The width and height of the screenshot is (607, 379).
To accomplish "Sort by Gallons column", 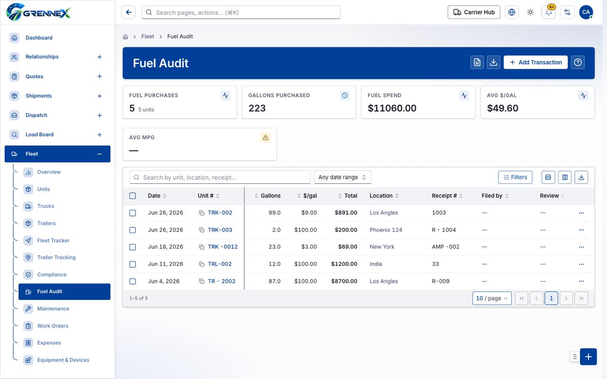I will coord(267,196).
